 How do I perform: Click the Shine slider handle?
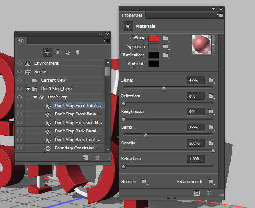[x=164, y=88]
